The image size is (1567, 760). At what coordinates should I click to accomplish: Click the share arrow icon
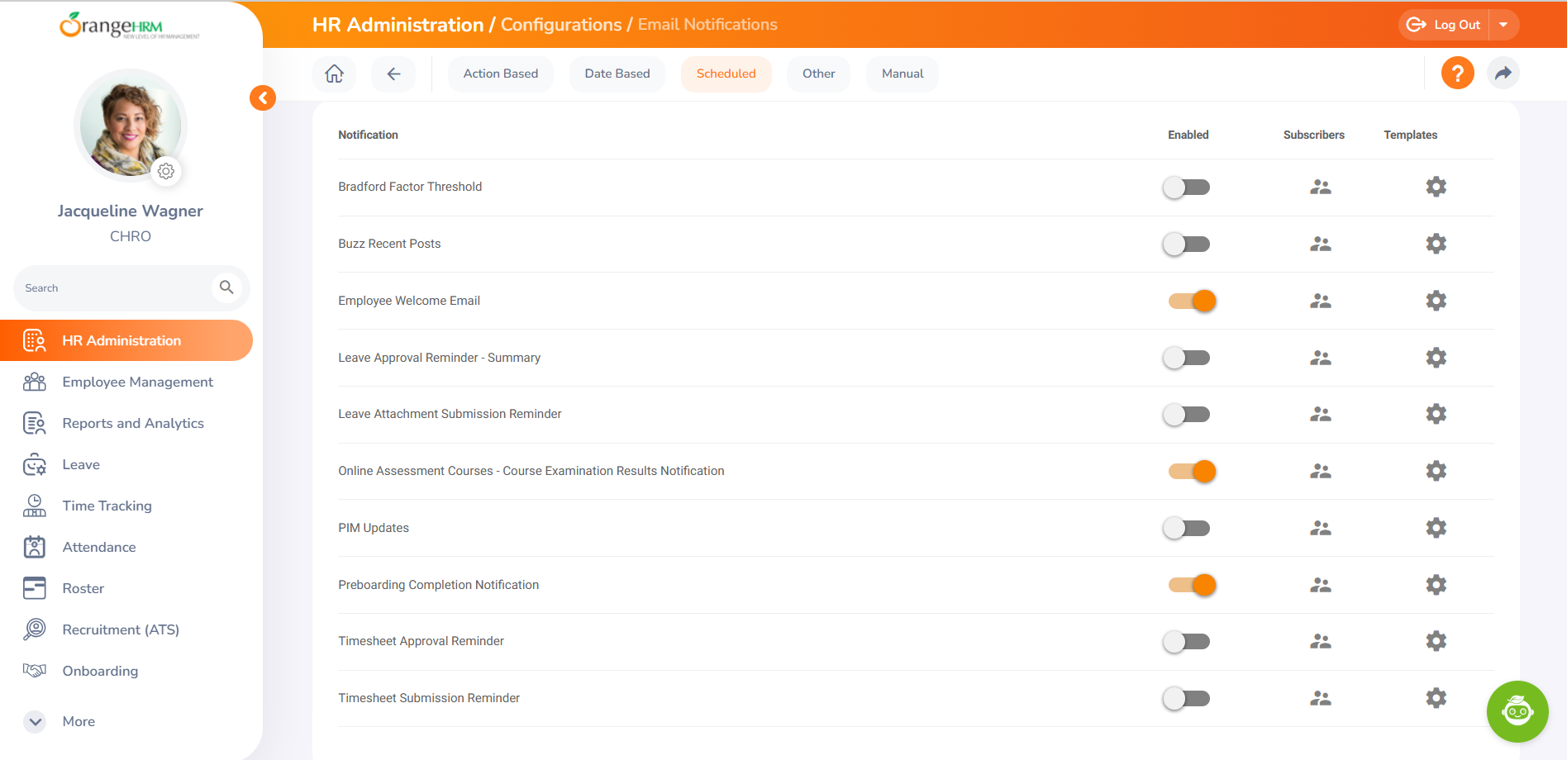click(1503, 74)
